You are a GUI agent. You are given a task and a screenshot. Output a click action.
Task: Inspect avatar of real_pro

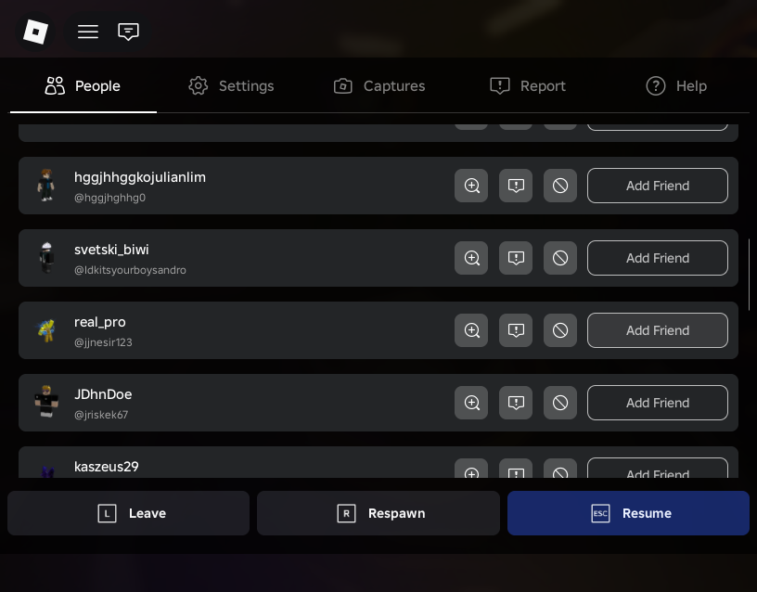coord(471,330)
